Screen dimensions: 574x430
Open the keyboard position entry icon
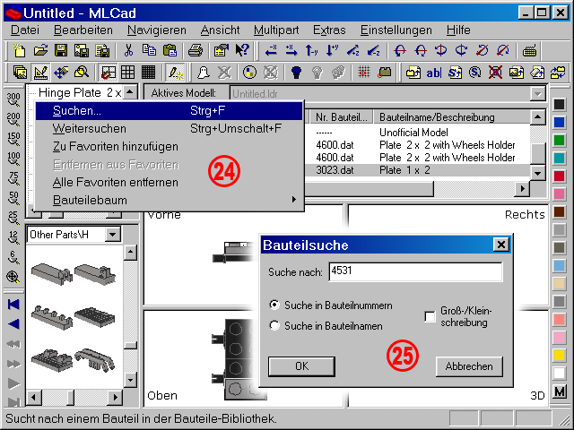pyautogui.click(x=529, y=50)
